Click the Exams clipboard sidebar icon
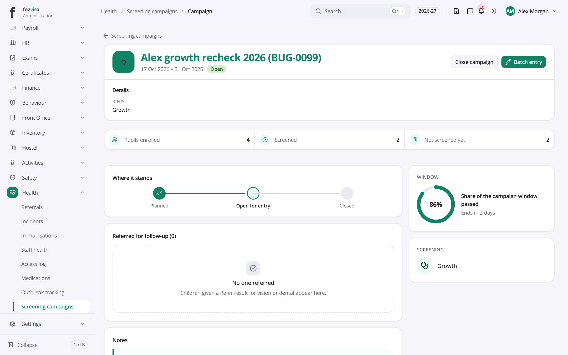This screenshot has height=355, width=568. (13, 58)
